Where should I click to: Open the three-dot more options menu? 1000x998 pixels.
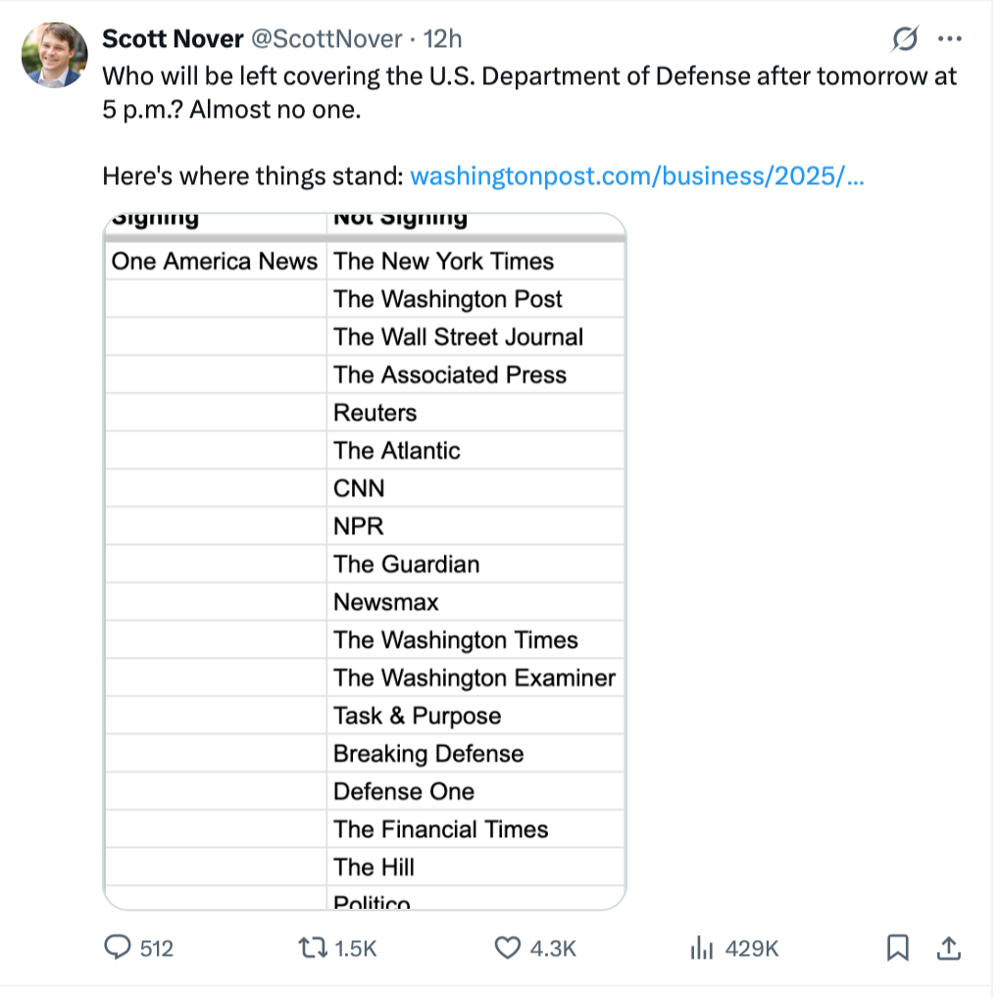click(x=950, y=39)
